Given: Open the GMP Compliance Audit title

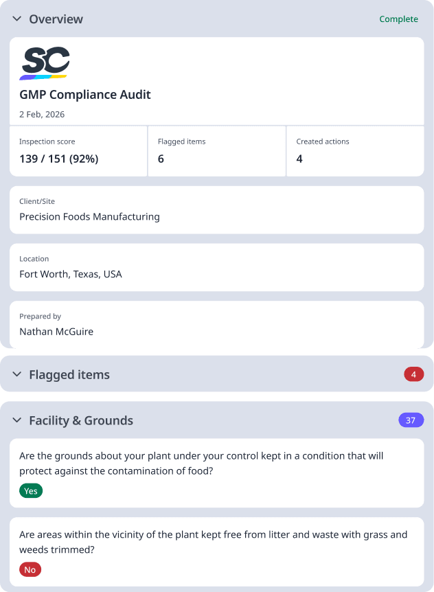Looking at the screenshot, I should 85,94.
